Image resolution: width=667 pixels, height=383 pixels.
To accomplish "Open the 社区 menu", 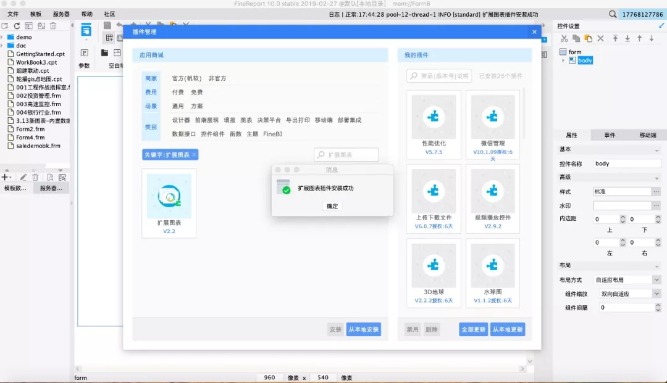I will click(110, 14).
